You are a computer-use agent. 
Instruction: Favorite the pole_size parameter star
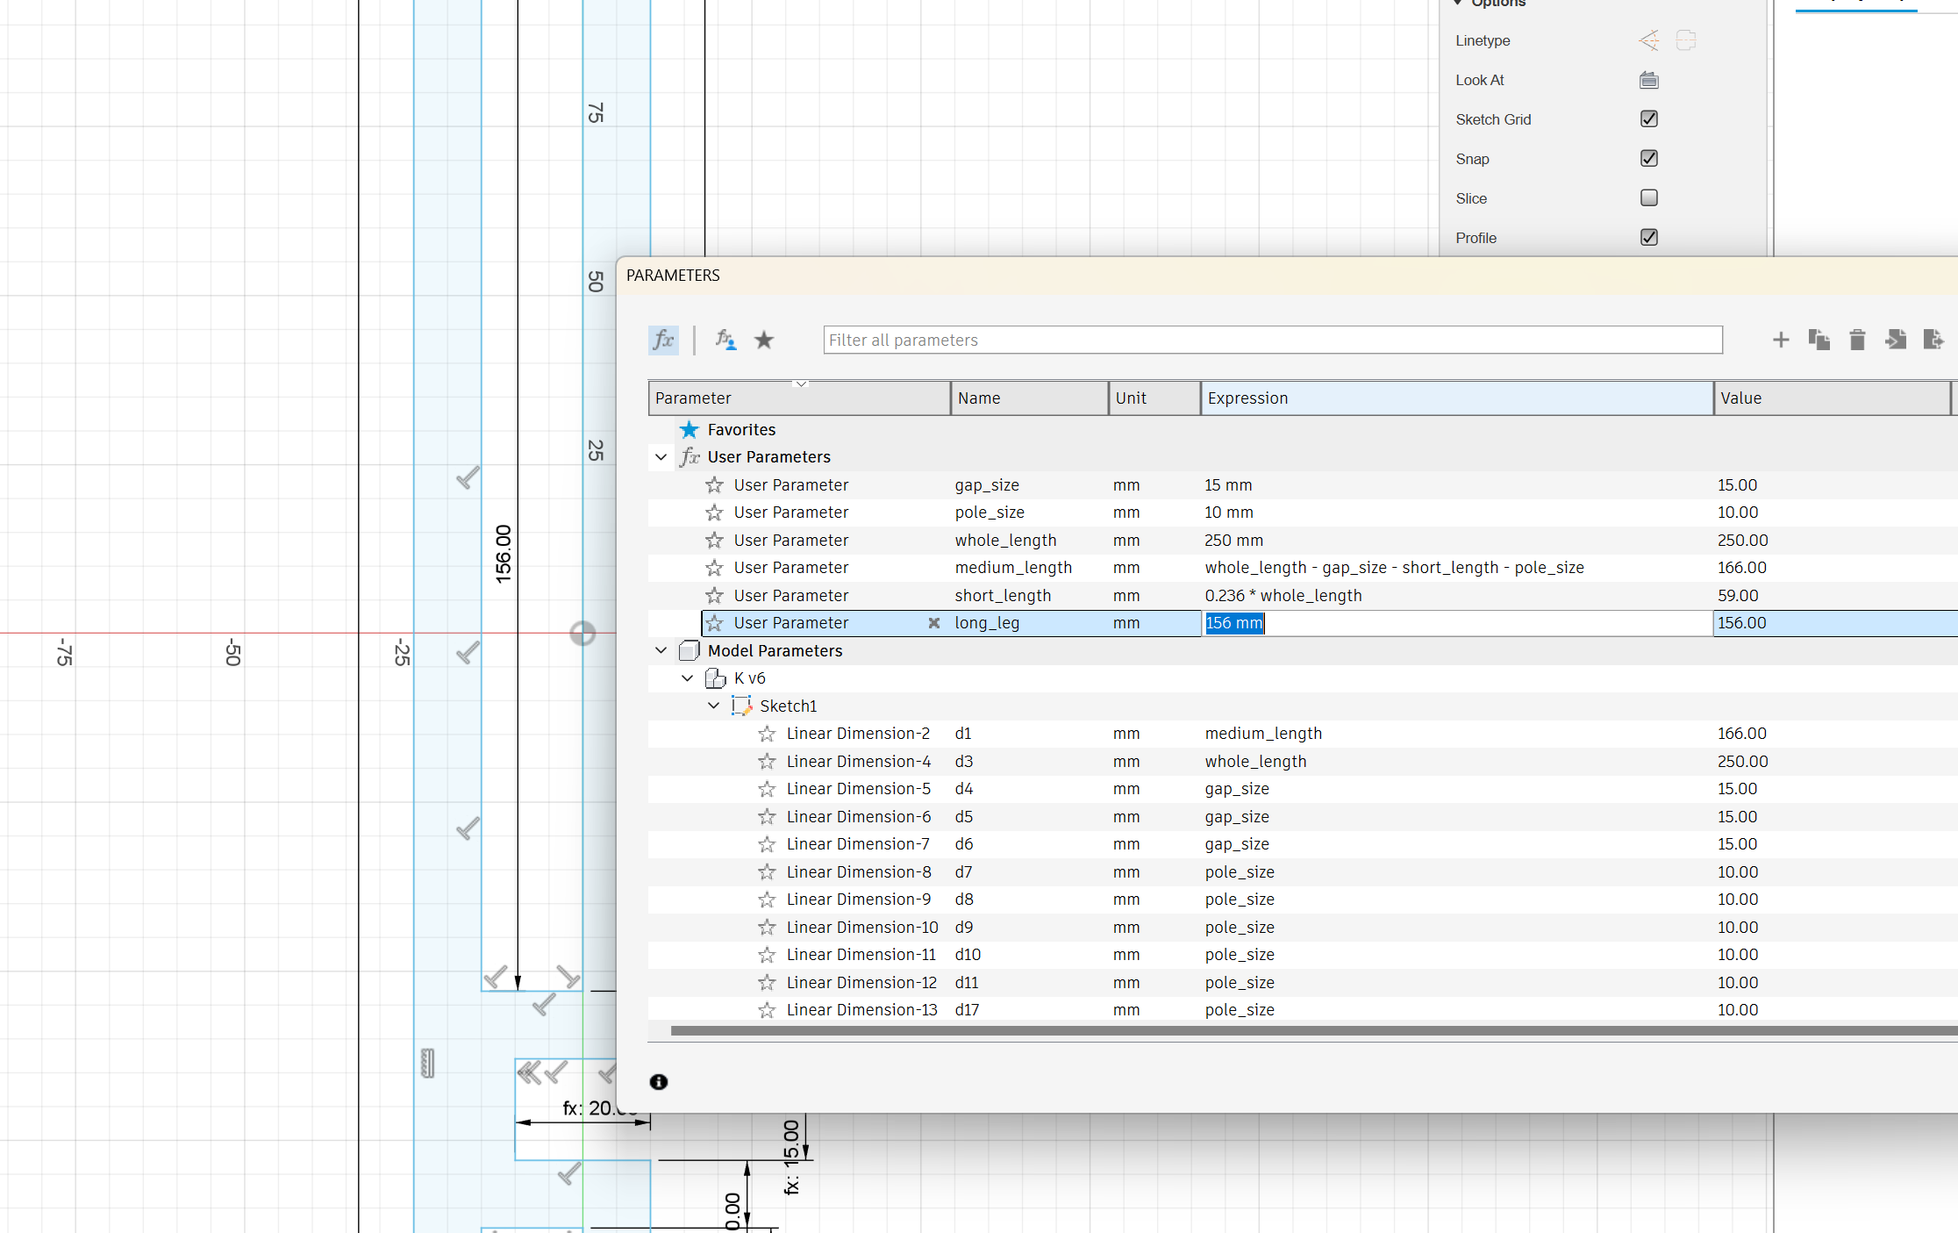(715, 513)
